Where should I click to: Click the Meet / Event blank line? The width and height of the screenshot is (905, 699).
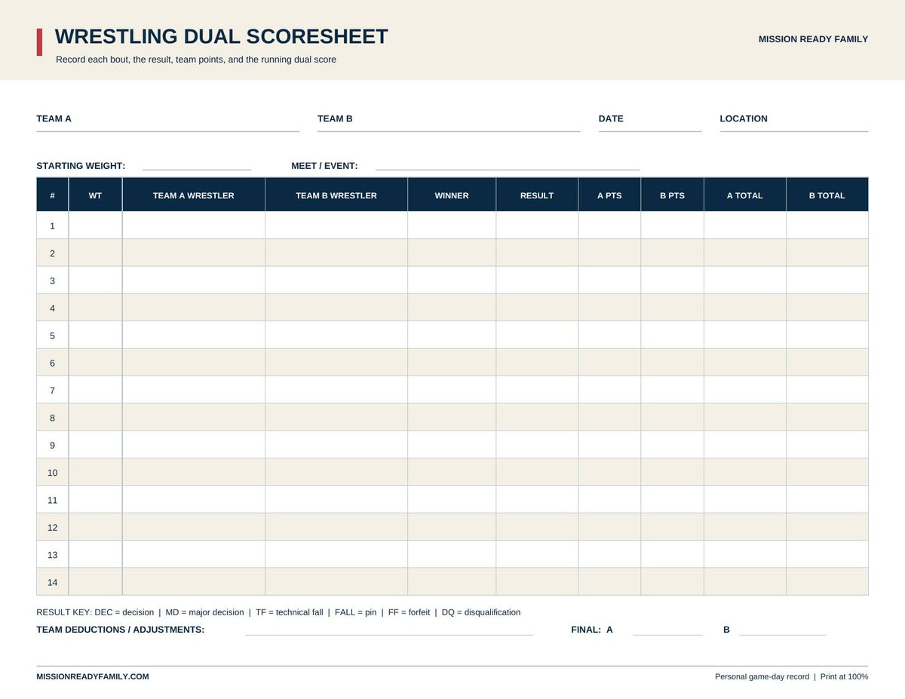click(x=508, y=170)
